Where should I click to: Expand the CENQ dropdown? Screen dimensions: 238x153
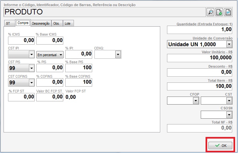click(118, 55)
